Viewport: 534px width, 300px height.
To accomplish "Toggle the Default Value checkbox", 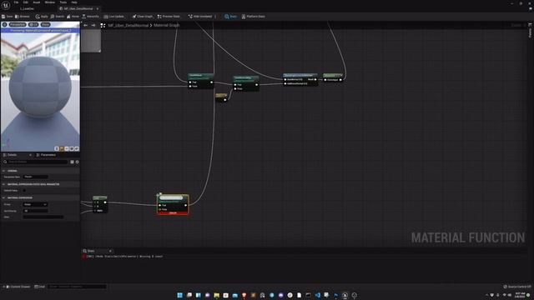I will pos(24,191).
